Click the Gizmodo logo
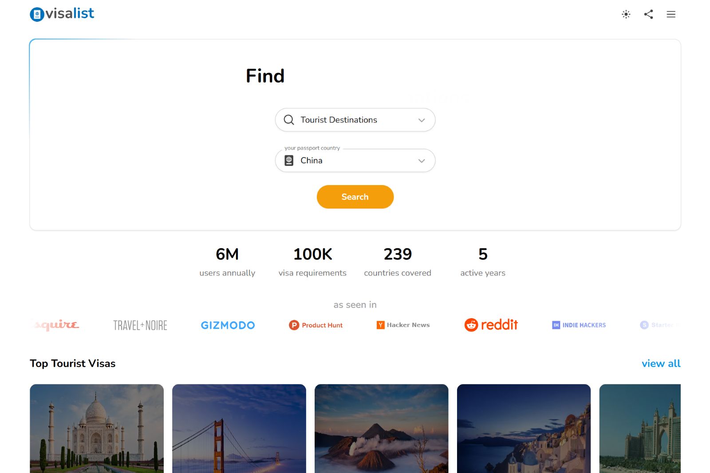This screenshot has width=710, height=473. tap(228, 325)
